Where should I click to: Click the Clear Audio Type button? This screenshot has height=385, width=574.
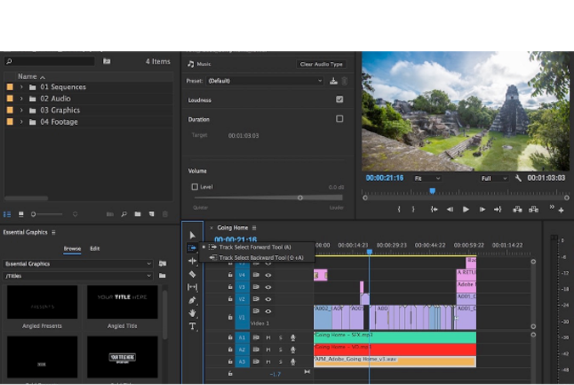click(321, 65)
